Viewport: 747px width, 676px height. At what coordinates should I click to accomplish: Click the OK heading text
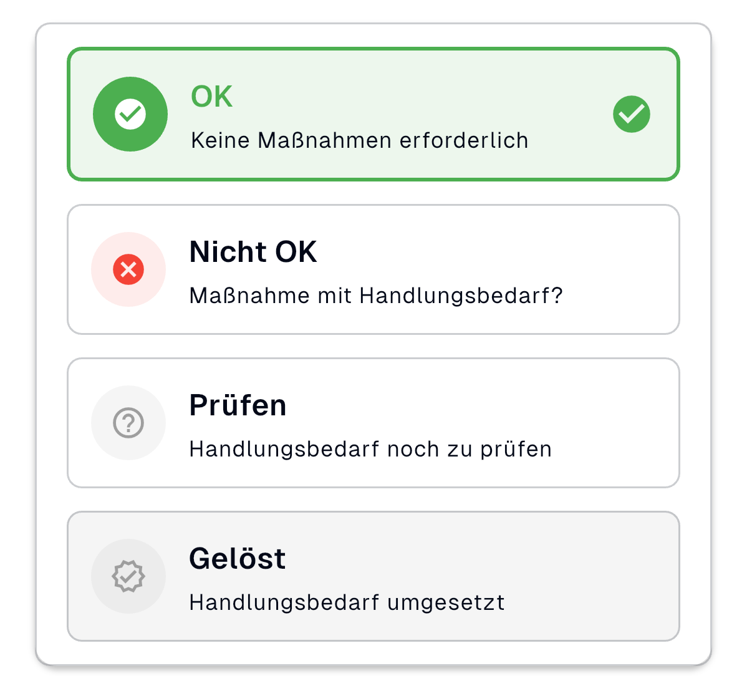[211, 97]
